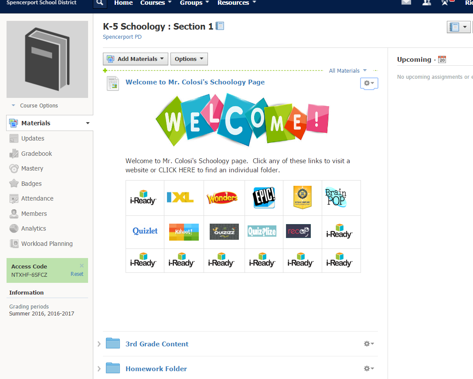Open the notebook dropdown button at top right
This screenshot has height=379, width=473.
click(458, 27)
